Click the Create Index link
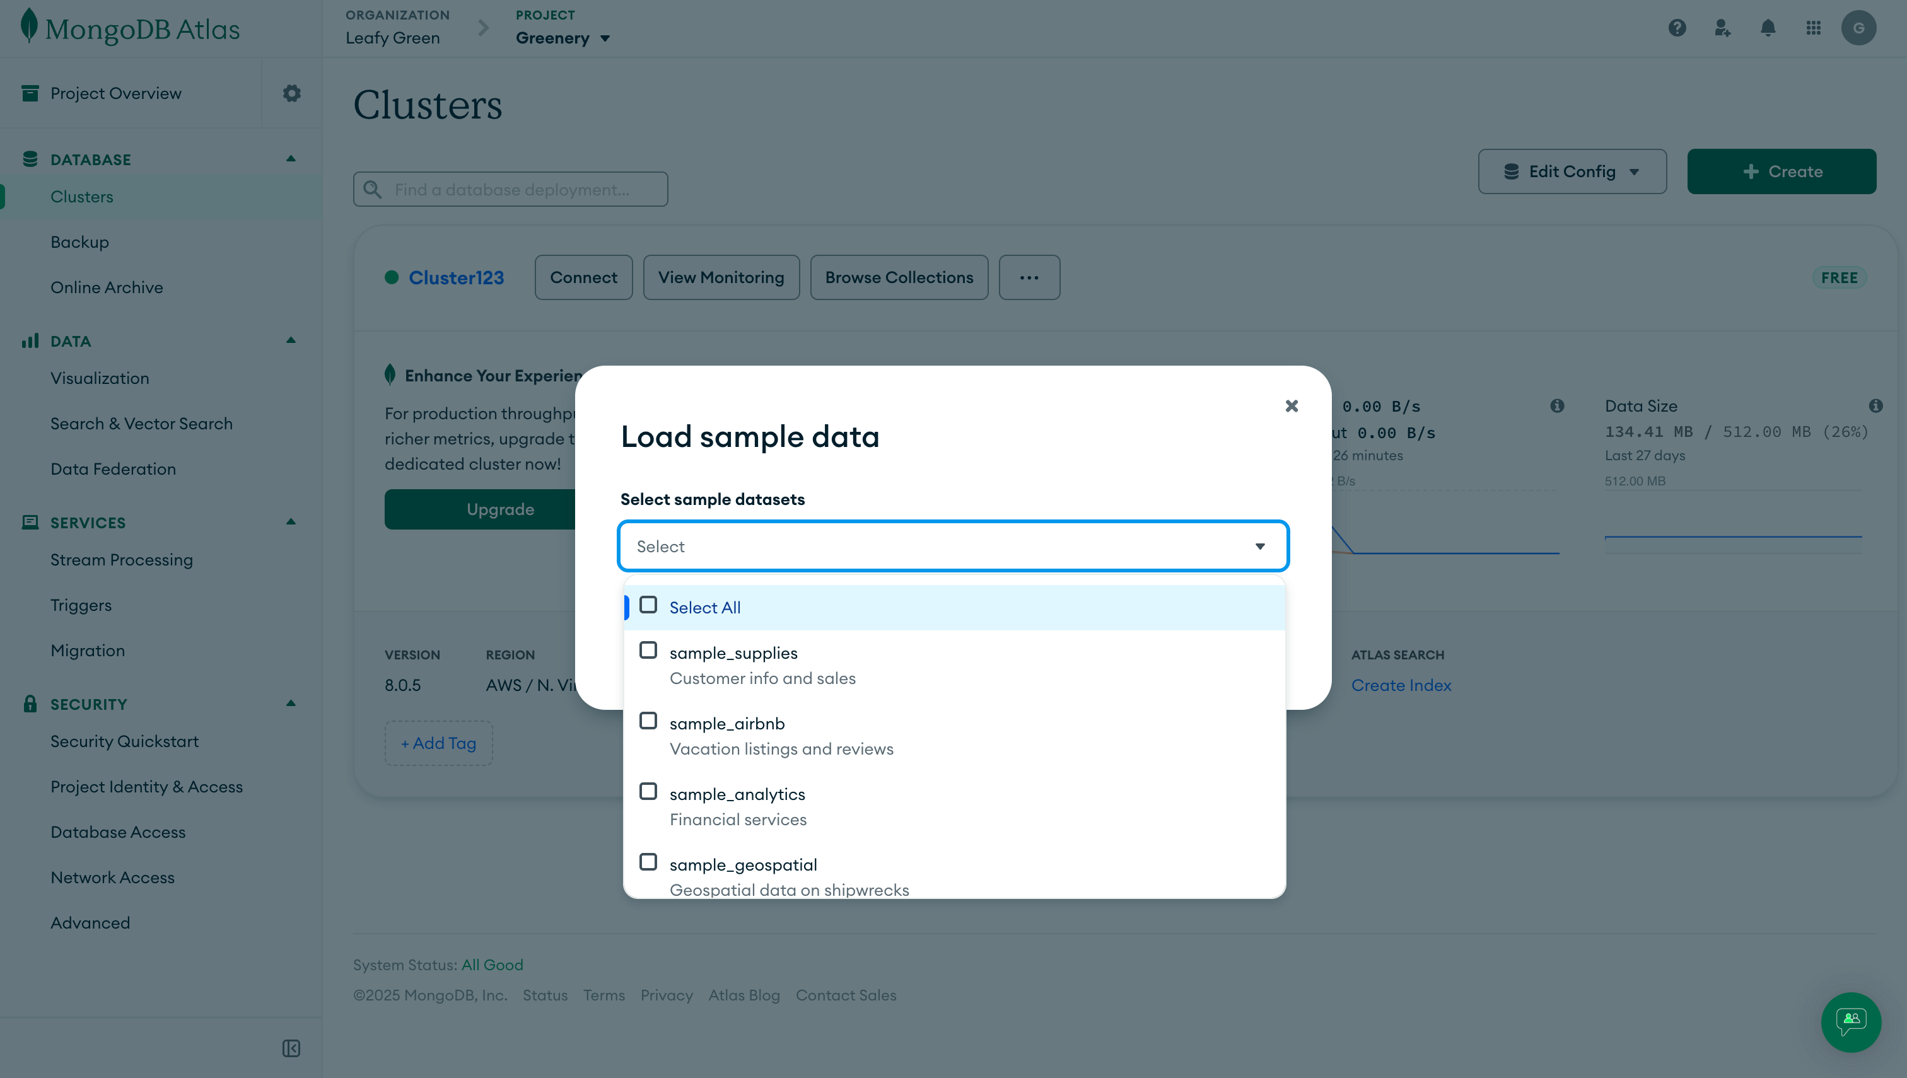The image size is (1907, 1078). point(1401,685)
